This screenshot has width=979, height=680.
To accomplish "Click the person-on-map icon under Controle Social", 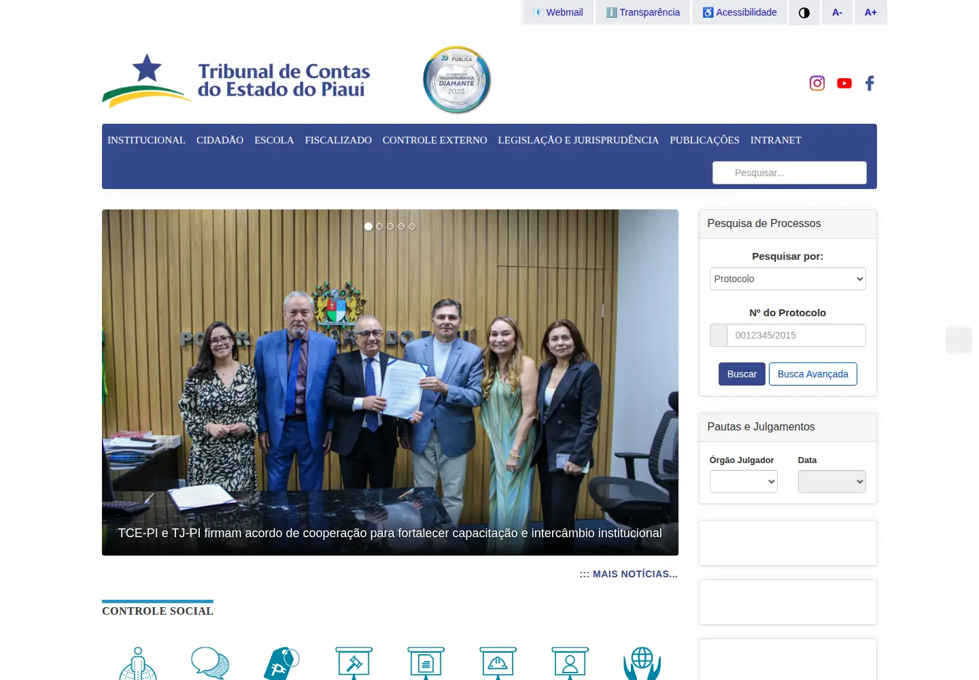I will pos(138,664).
